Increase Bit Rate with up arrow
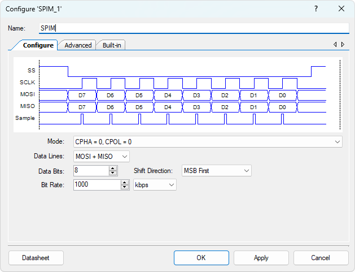This screenshot has height=272, width=355. 124,182
